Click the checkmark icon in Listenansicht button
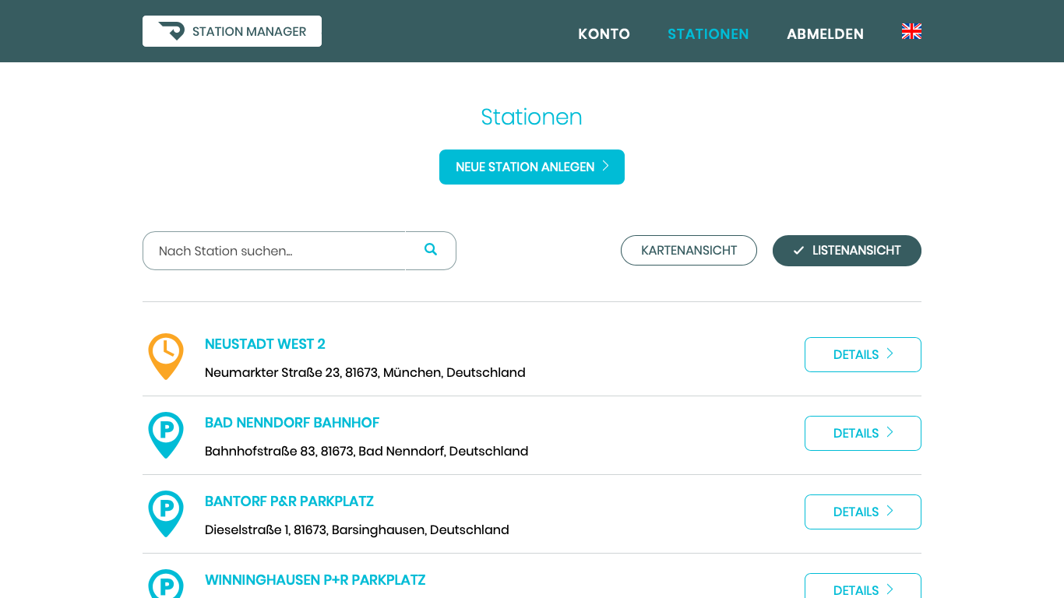This screenshot has width=1064, height=598. [798, 250]
